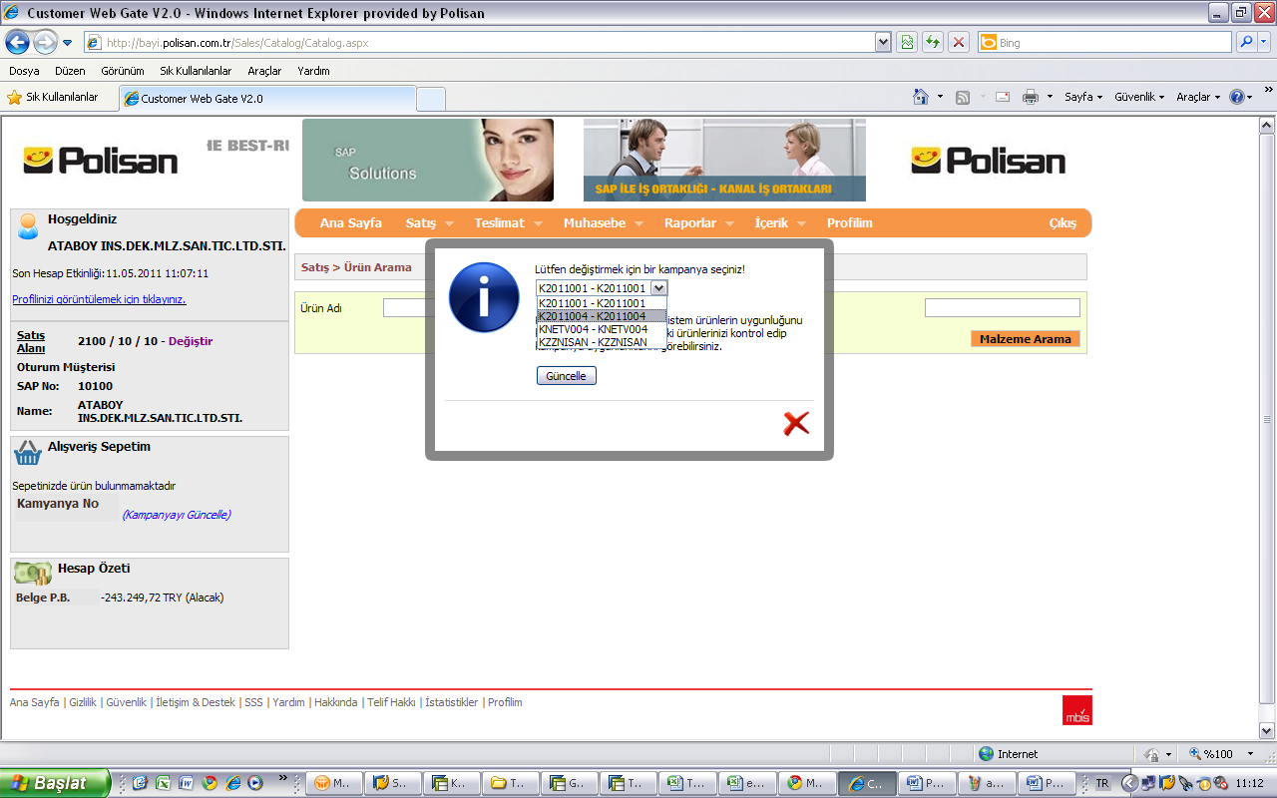Click the browser forward arrow
1277x798 pixels.
coord(45,42)
